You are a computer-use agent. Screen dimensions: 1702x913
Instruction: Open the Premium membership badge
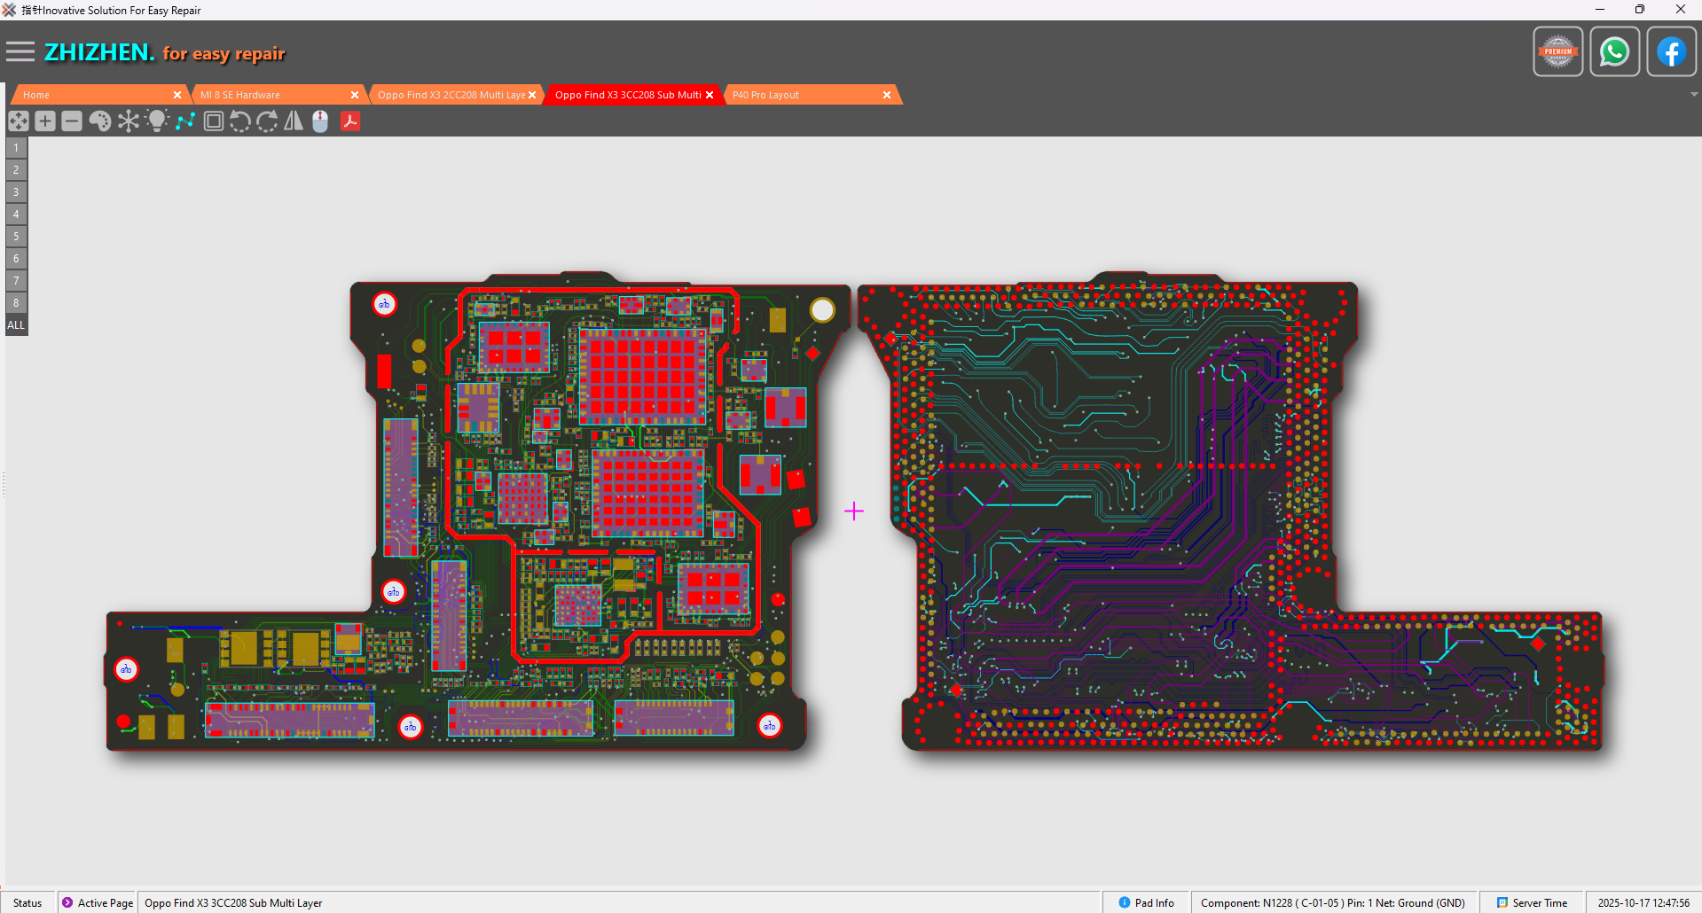(x=1558, y=52)
